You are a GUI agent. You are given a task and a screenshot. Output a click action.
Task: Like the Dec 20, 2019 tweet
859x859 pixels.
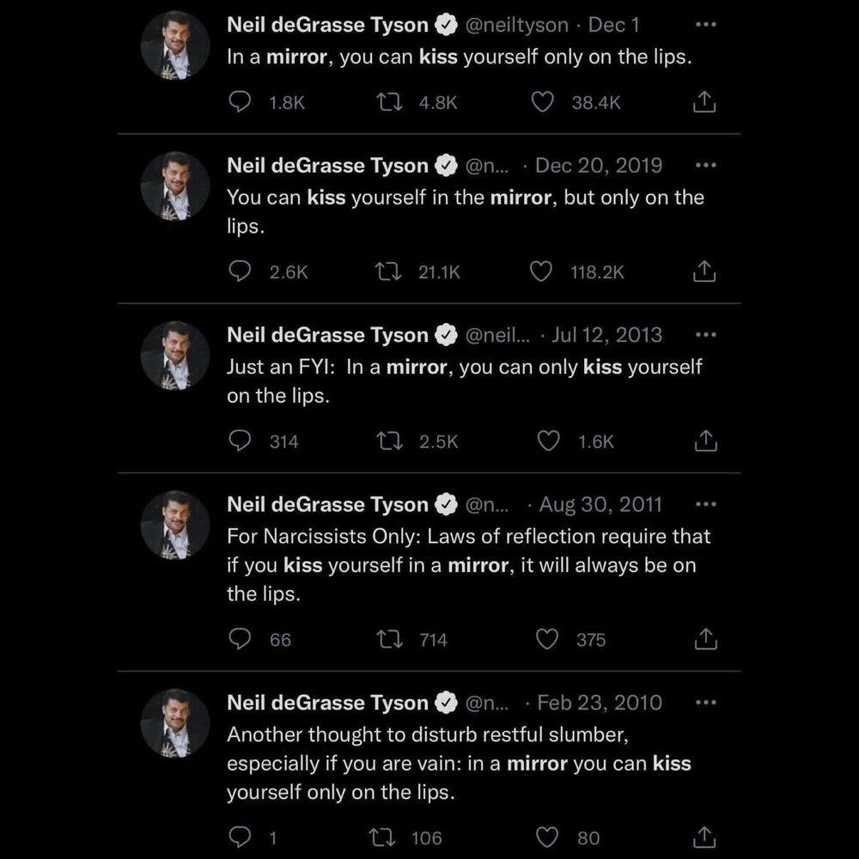[541, 271]
